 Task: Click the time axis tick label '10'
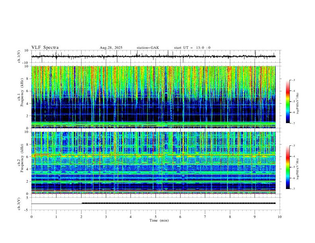pyautogui.click(x=280, y=217)
